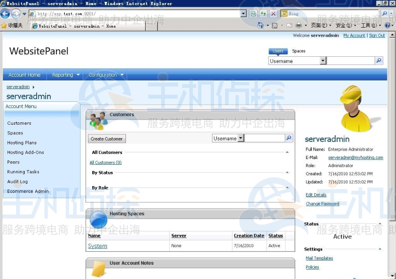The height and width of the screenshot is (279, 396).
Task: Open the Configuration menu
Action: 103,75
